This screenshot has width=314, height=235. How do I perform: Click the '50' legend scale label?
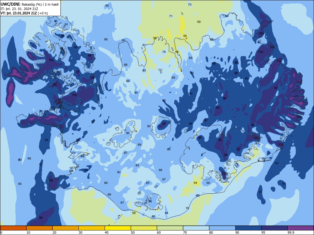pos(133,232)
